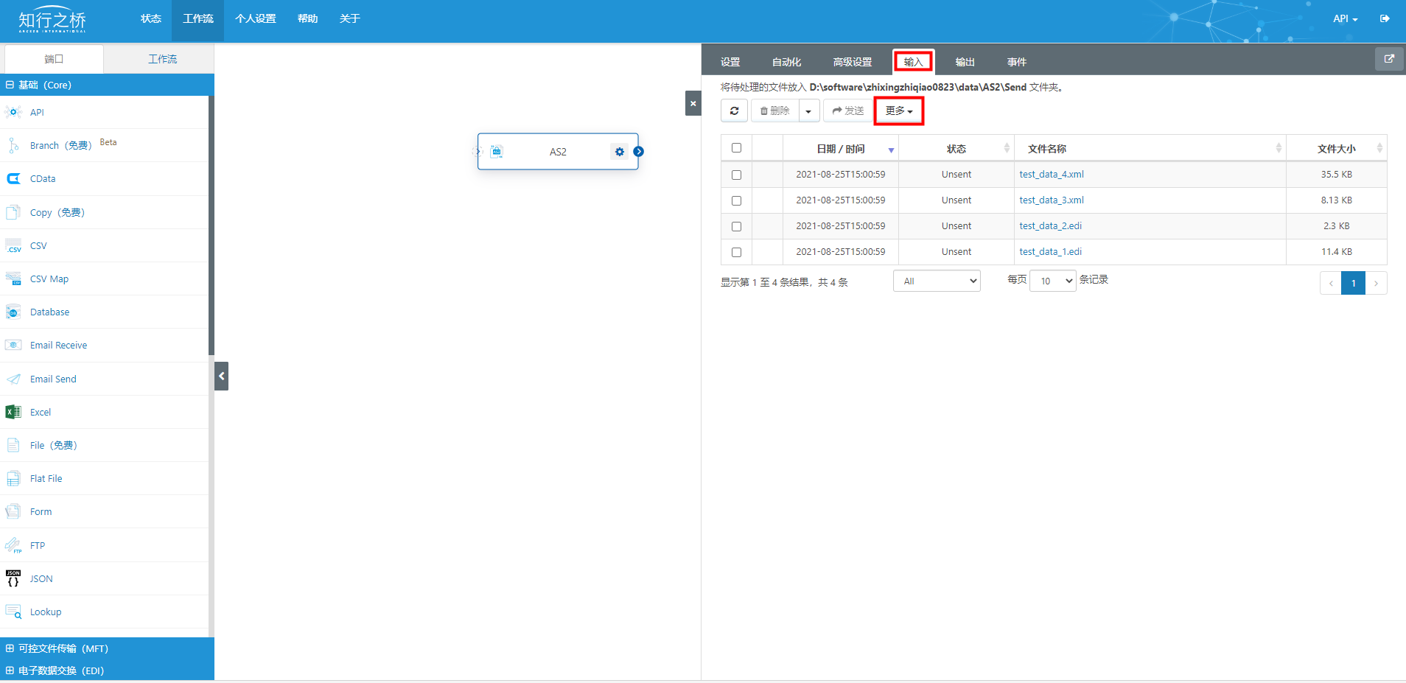Select the 工作流 sidebar tab

[x=162, y=59]
